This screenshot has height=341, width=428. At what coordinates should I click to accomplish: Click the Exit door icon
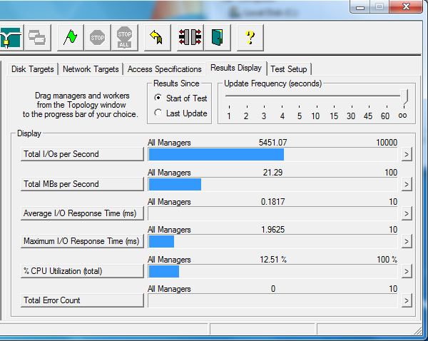click(x=218, y=37)
